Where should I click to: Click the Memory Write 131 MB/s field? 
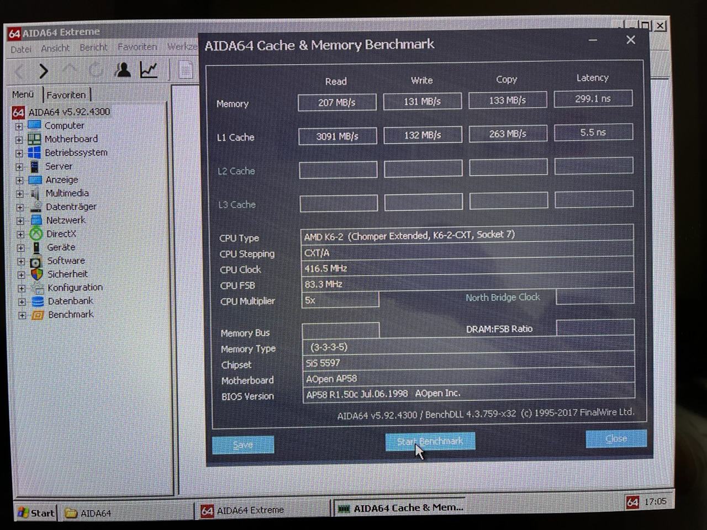click(x=423, y=102)
